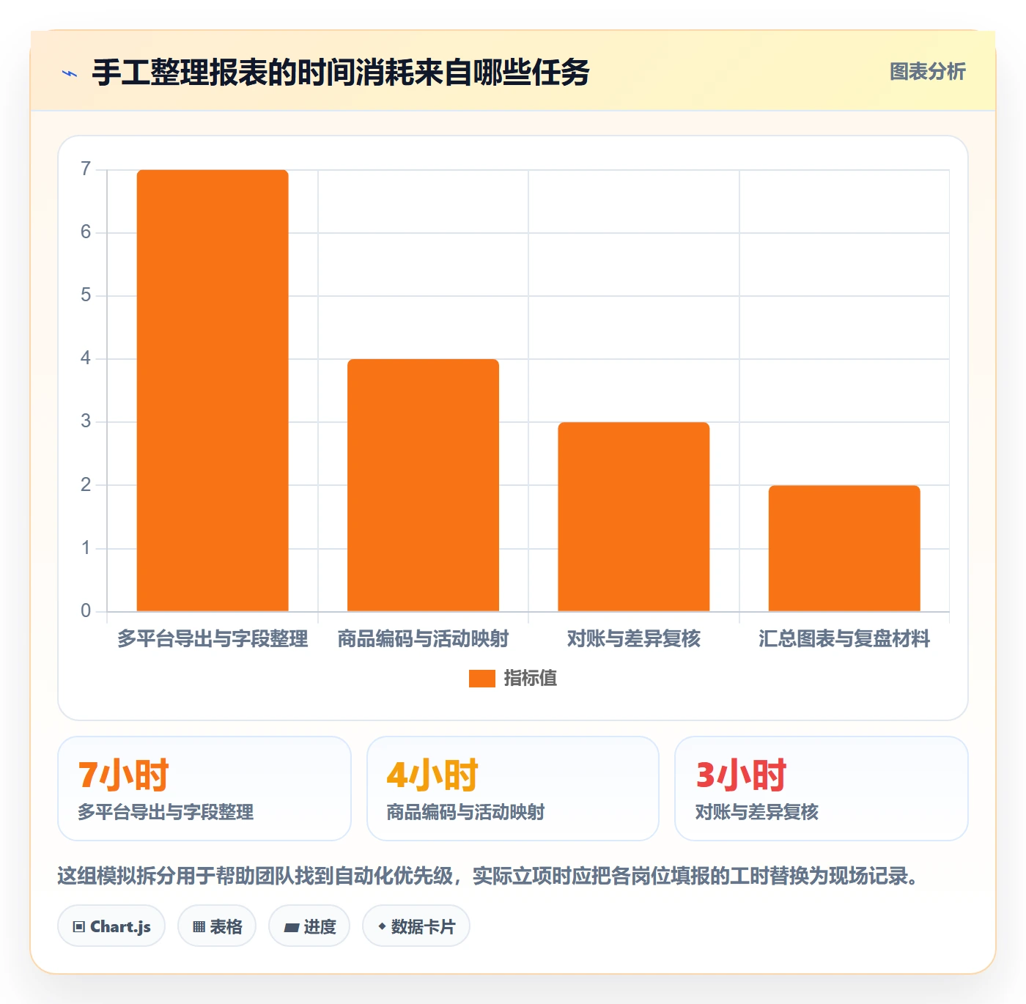Click 对账与差异复核 caption under 3小时

(x=756, y=812)
